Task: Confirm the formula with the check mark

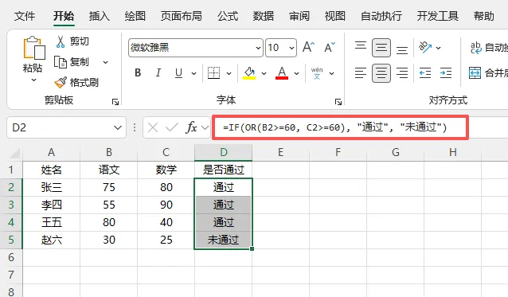Action: tap(172, 127)
